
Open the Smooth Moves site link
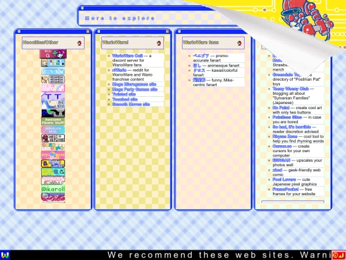tap(131, 104)
